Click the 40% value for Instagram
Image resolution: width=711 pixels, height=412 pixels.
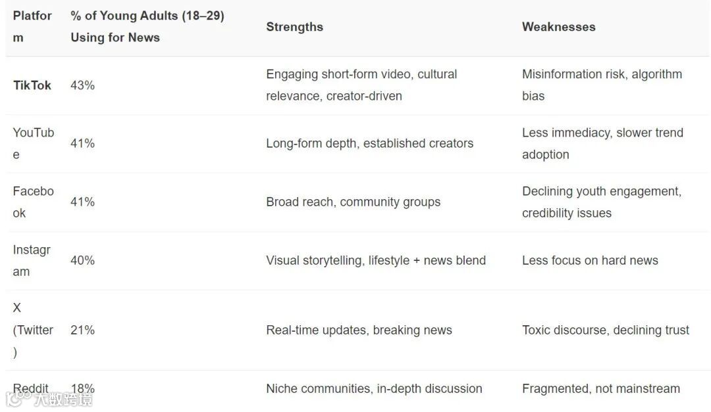(x=82, y=260)
